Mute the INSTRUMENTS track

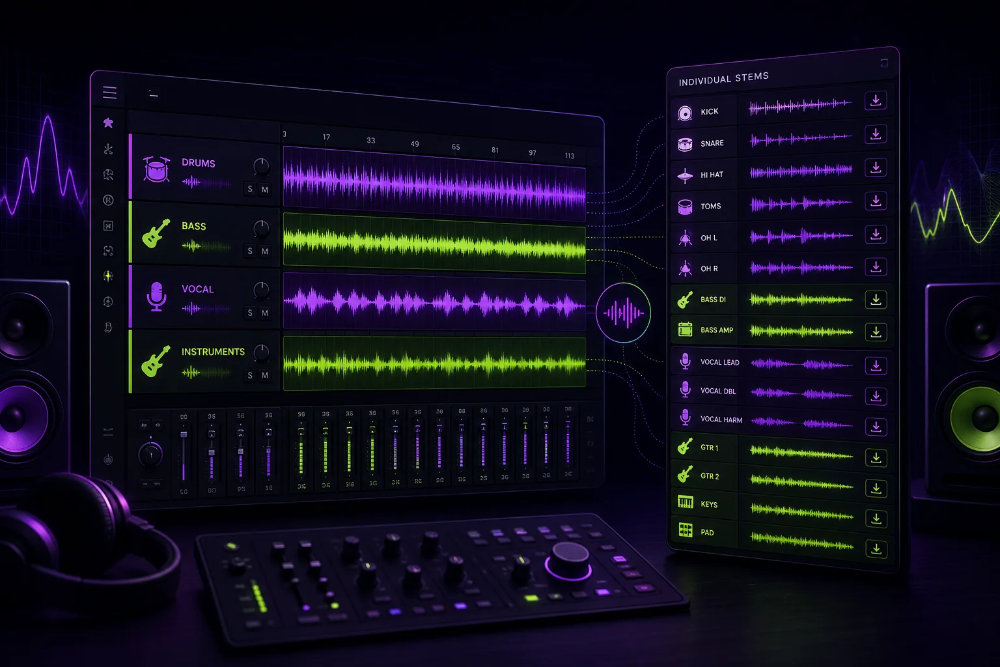(x=264, y=376)
